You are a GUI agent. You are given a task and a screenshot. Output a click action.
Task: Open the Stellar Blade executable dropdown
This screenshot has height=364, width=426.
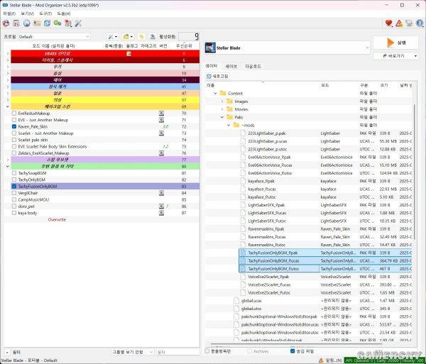[287, 48]
